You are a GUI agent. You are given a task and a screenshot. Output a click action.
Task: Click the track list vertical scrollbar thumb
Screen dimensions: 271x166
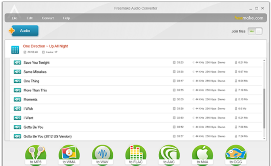[264, 108]
